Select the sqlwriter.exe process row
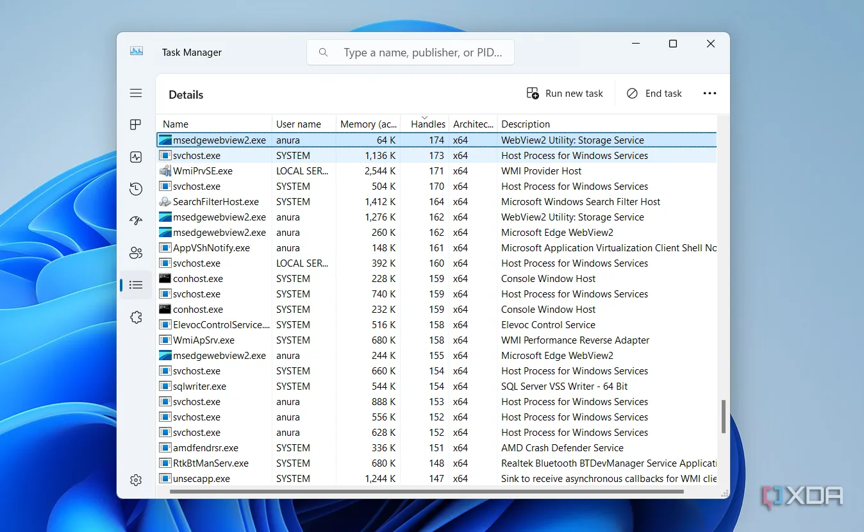Screen dimensions: 864x532 click(199, 387)
